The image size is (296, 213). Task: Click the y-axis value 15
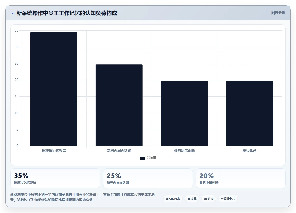click(x=16, y=96)
